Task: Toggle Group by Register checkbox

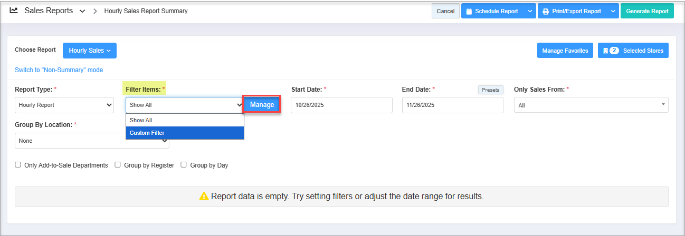Action: [118, 165]
